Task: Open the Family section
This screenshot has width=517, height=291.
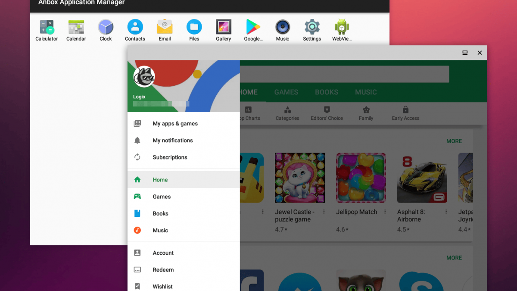Action: pos(366,114)
